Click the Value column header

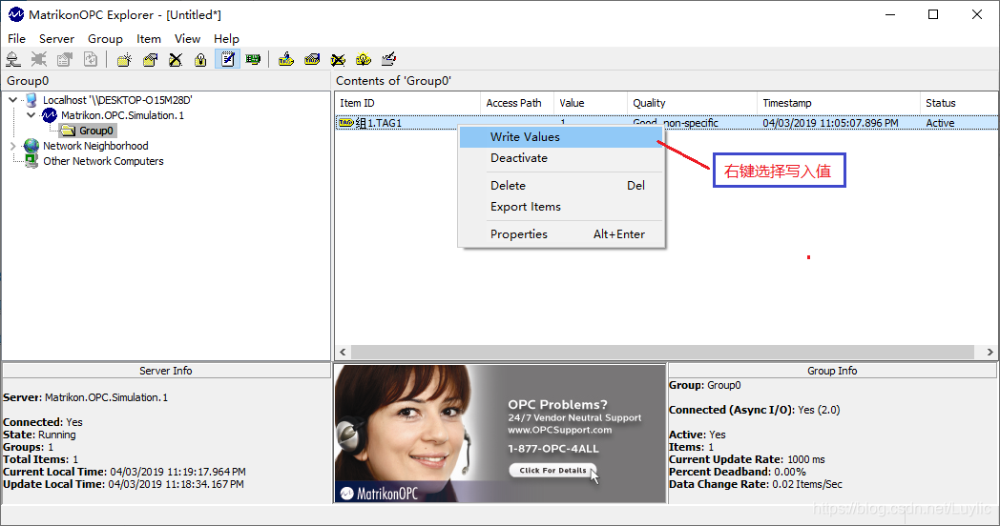pyautogui.click(x=591, y=103)
